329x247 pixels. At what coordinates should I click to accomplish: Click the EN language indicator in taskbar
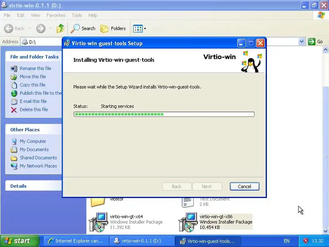tap(286, 241)
